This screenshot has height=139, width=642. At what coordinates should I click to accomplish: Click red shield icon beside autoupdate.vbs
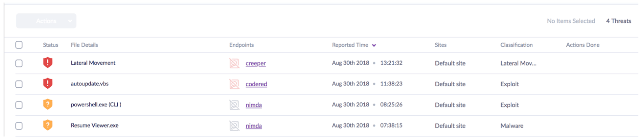[48, 83]
